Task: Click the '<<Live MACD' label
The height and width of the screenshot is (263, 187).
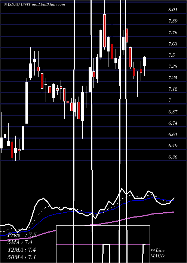Action: pos(157,253)
